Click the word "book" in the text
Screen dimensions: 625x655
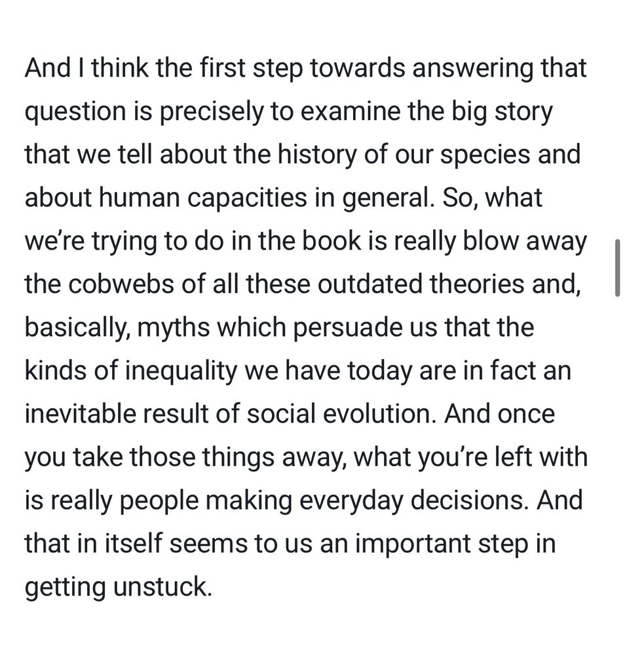(x=330, y=241)
